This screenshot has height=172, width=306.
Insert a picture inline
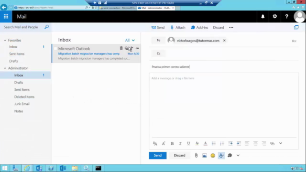point(205,155)
